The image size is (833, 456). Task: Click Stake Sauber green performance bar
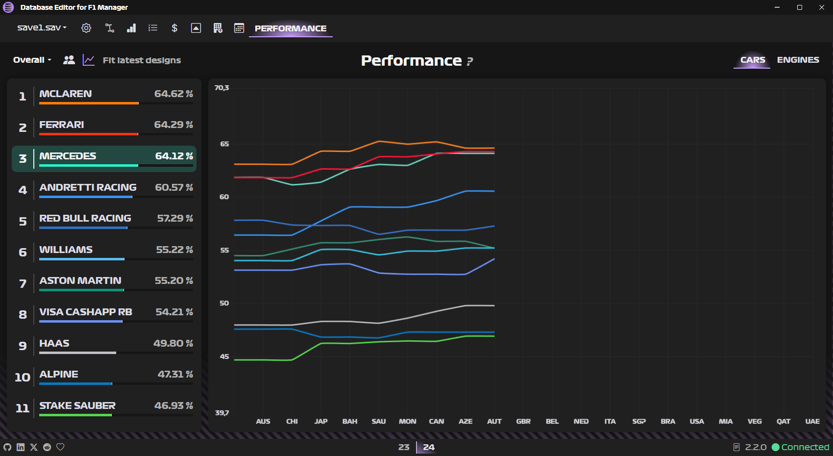click(x=75, y=415)
